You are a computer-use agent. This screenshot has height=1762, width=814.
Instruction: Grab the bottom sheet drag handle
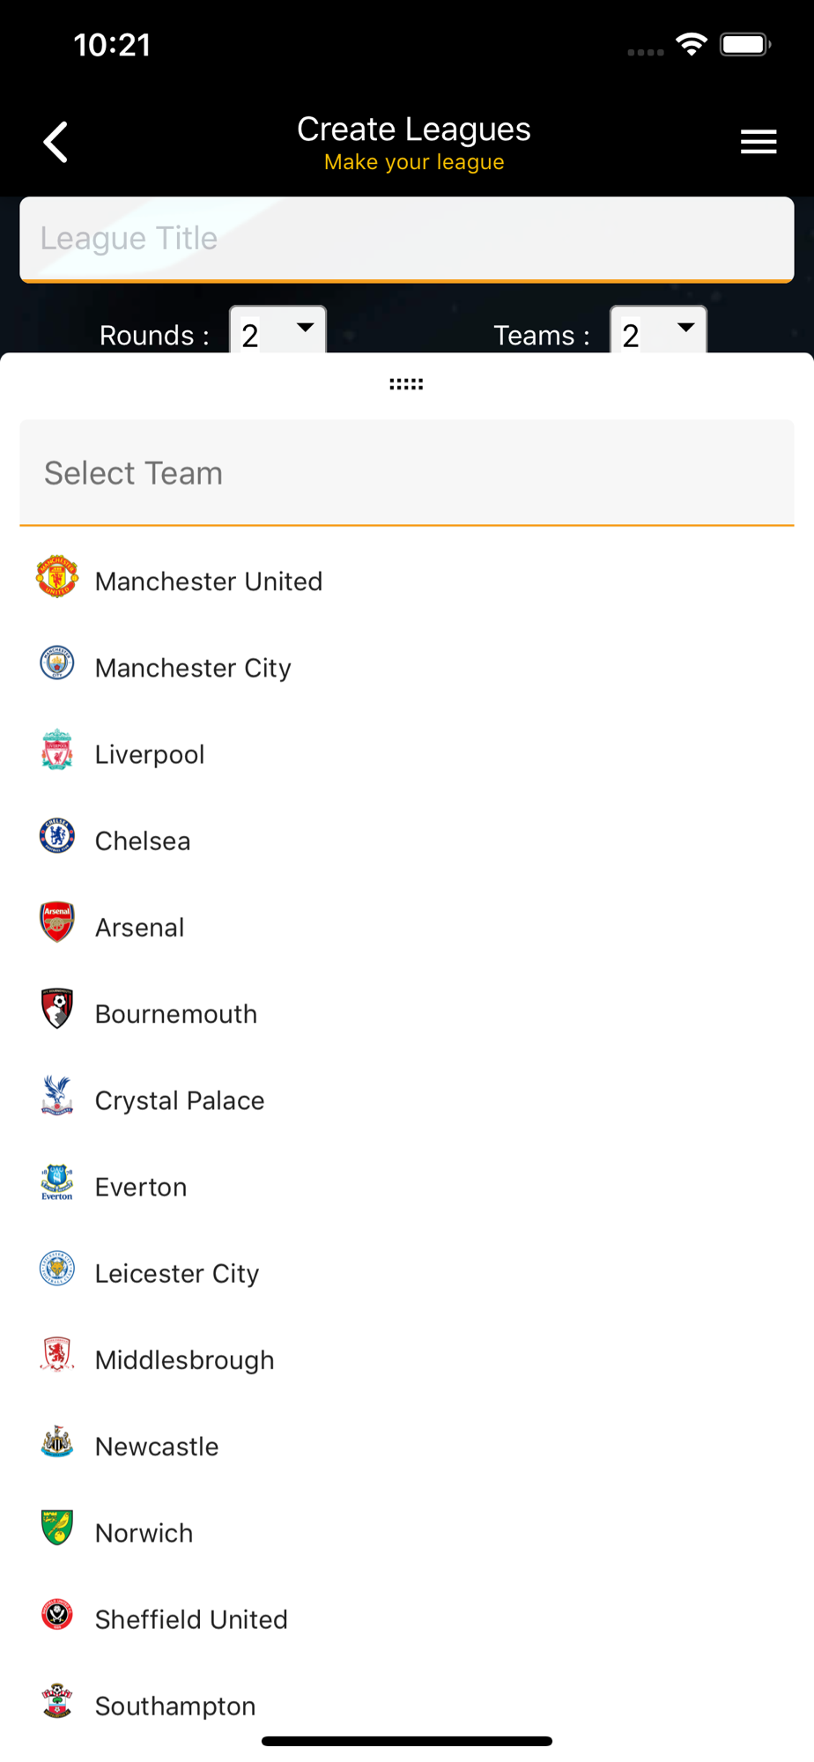coord(406,384)
